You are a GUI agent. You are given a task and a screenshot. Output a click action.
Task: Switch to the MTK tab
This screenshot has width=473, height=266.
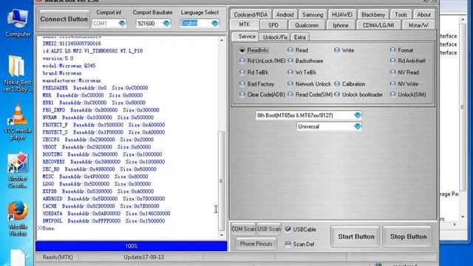point(245,24)
